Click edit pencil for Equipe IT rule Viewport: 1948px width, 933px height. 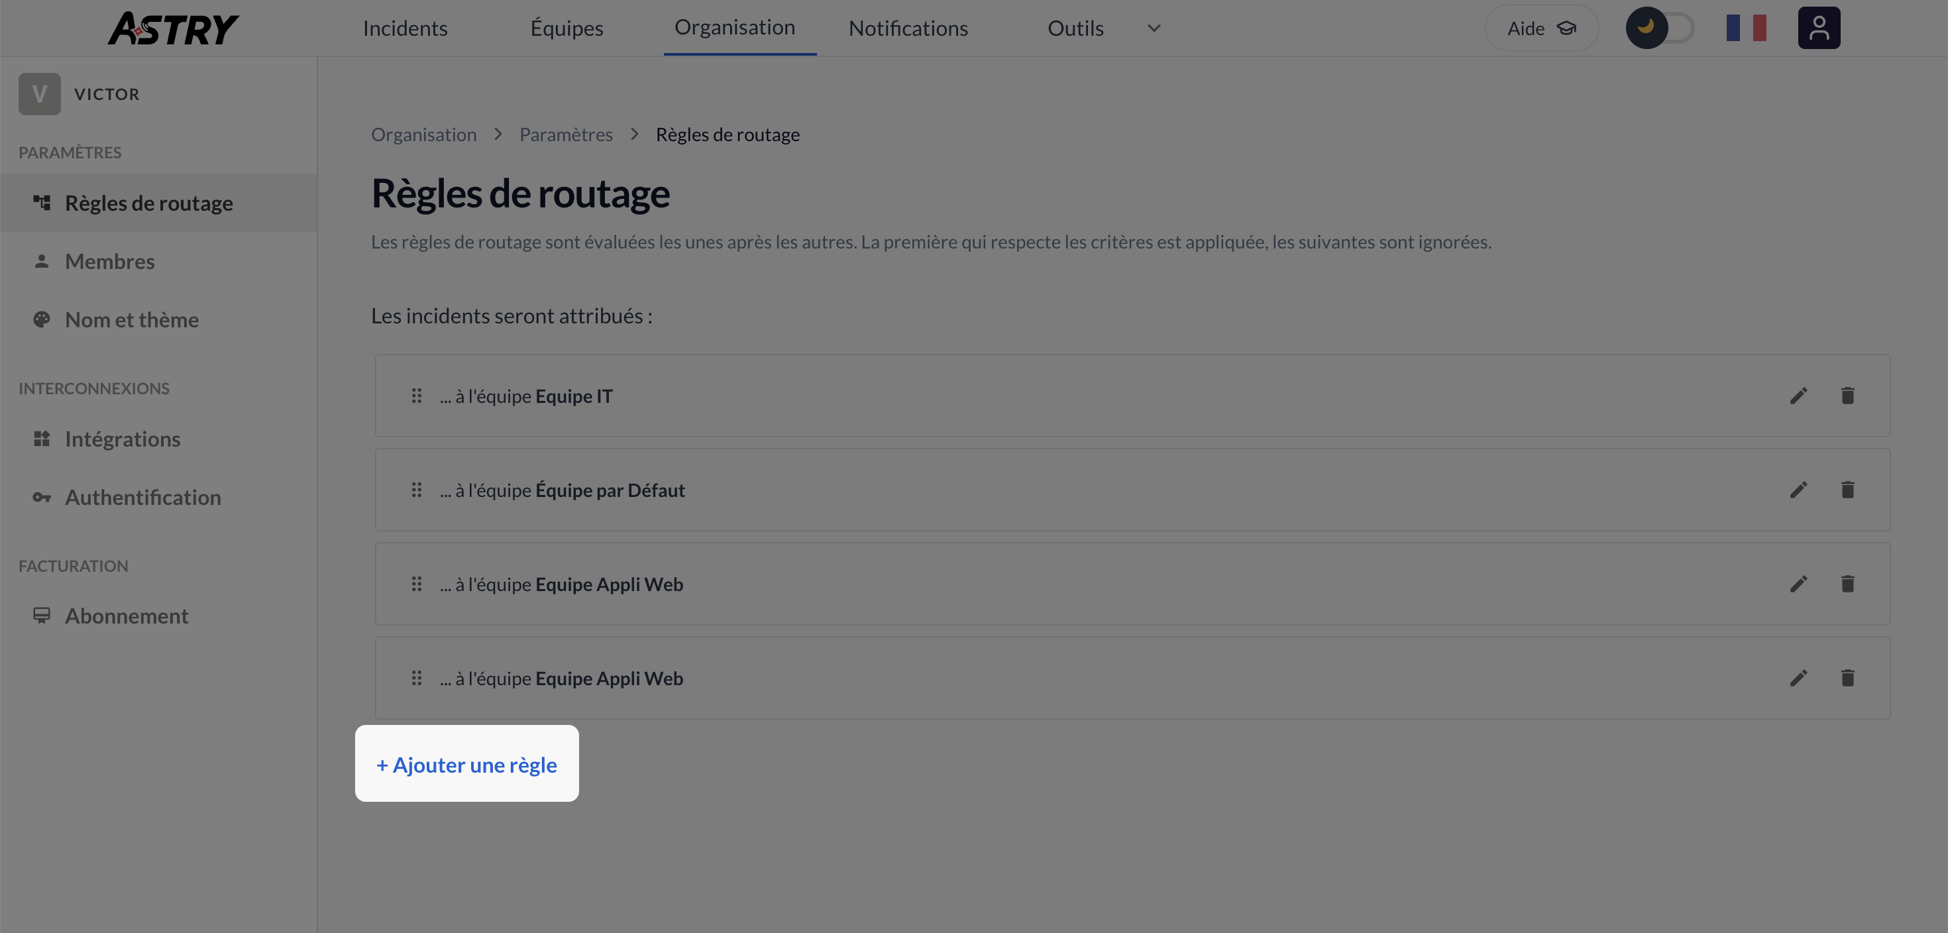[1798, 396]
